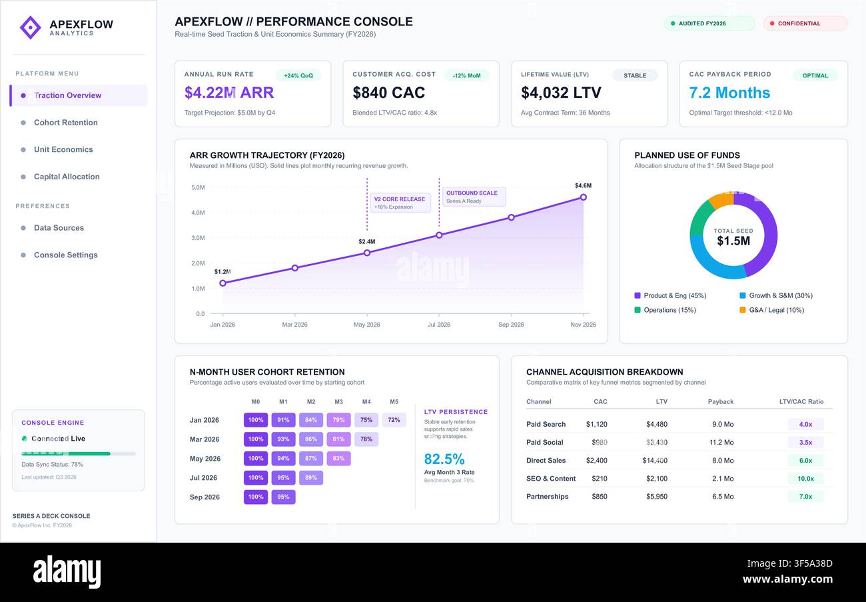Click the 82.5% Avg Month 3 Rate

[x=444, y=459]
